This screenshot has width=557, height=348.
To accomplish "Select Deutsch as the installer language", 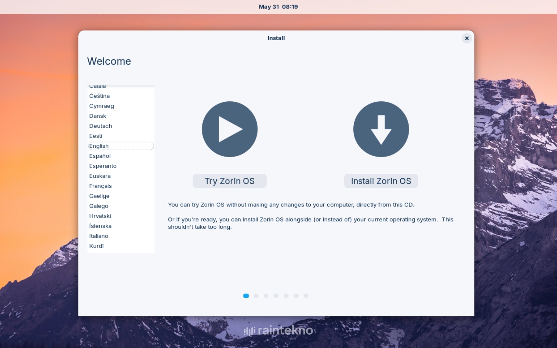I will (x=101, y=126).
